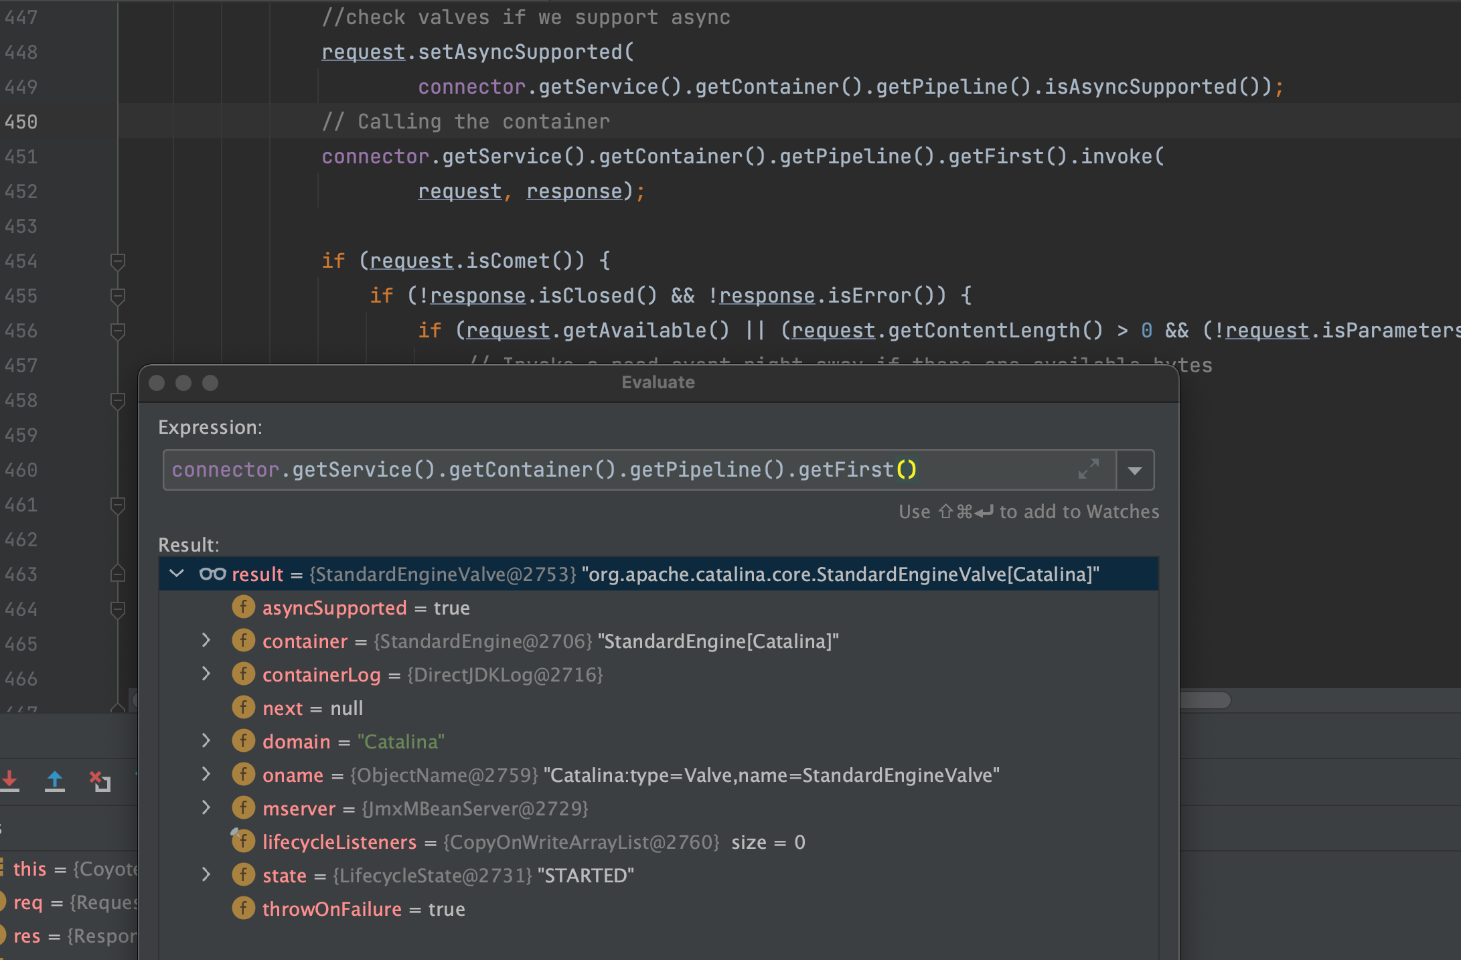Click the field icon next to throwOnFailure

click(x=243, y=908)
